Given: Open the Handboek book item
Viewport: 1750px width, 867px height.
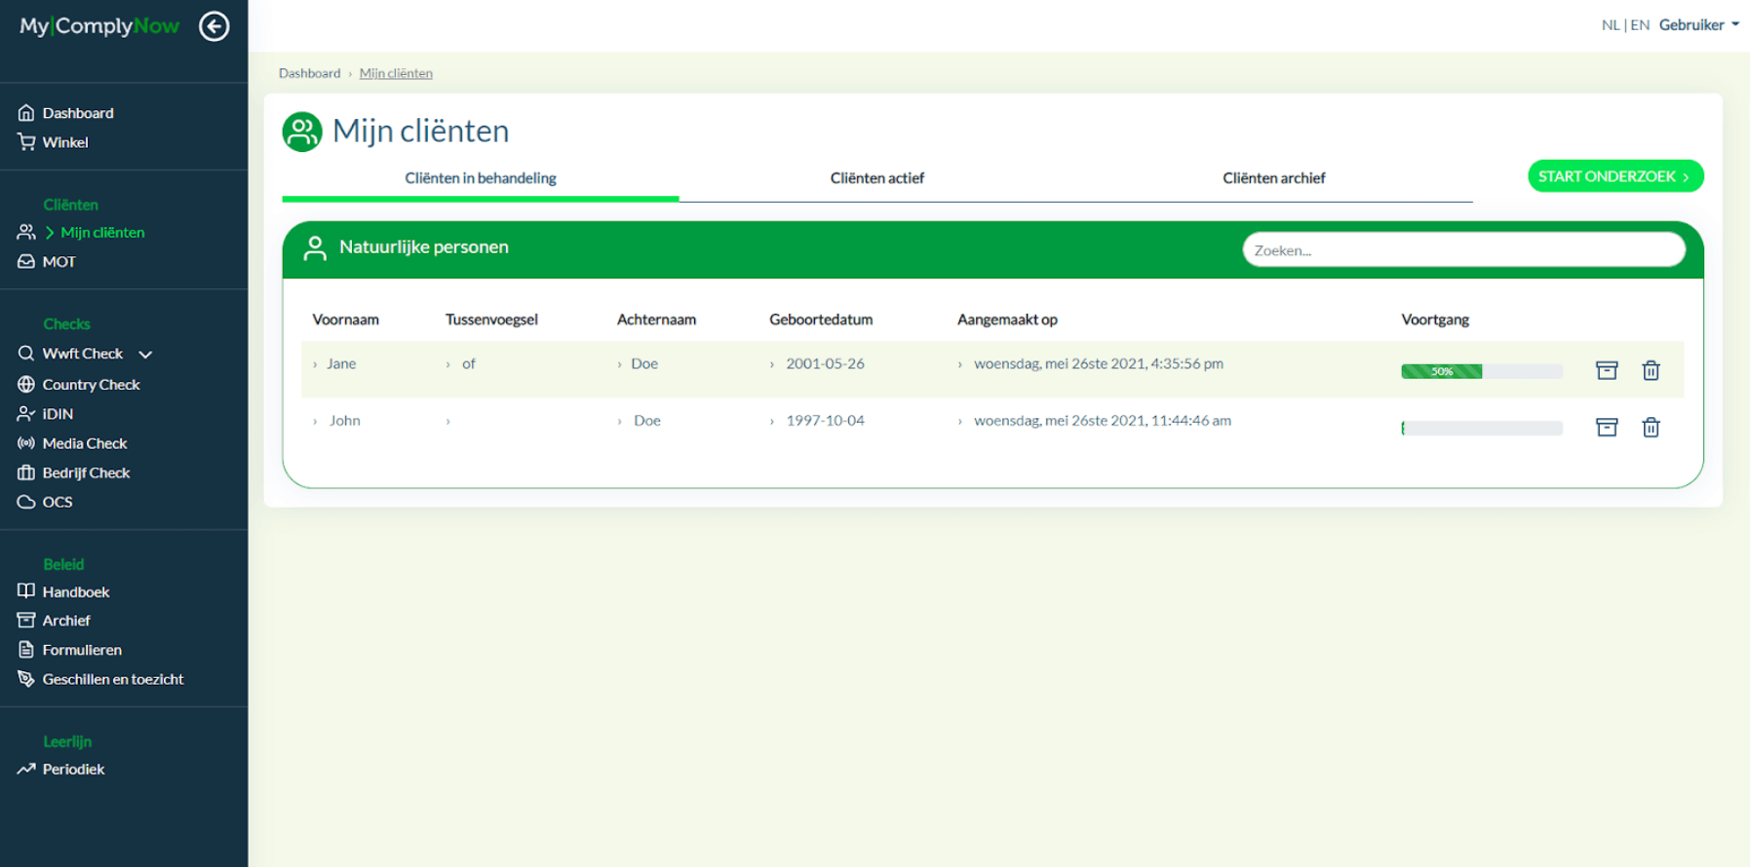Looking at the screenshot, I should [x=75, y=592].
